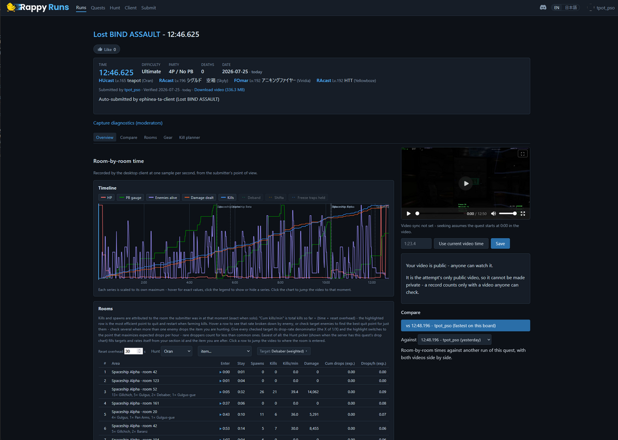618x440 pixels.
Task: Click the HUcast class label for teapot
Action: pos(106,81)
